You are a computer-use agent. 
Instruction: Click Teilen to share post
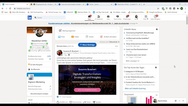point(87,102)
